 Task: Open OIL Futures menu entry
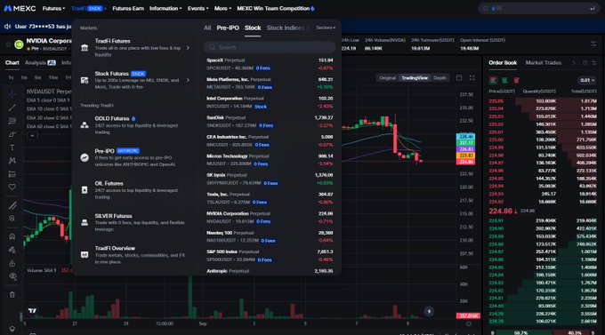pos(136,189)
